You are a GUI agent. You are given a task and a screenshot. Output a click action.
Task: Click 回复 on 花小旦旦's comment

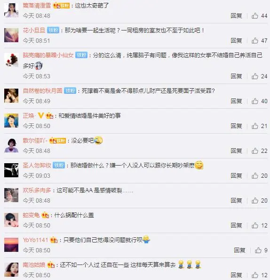pos(236,40)
